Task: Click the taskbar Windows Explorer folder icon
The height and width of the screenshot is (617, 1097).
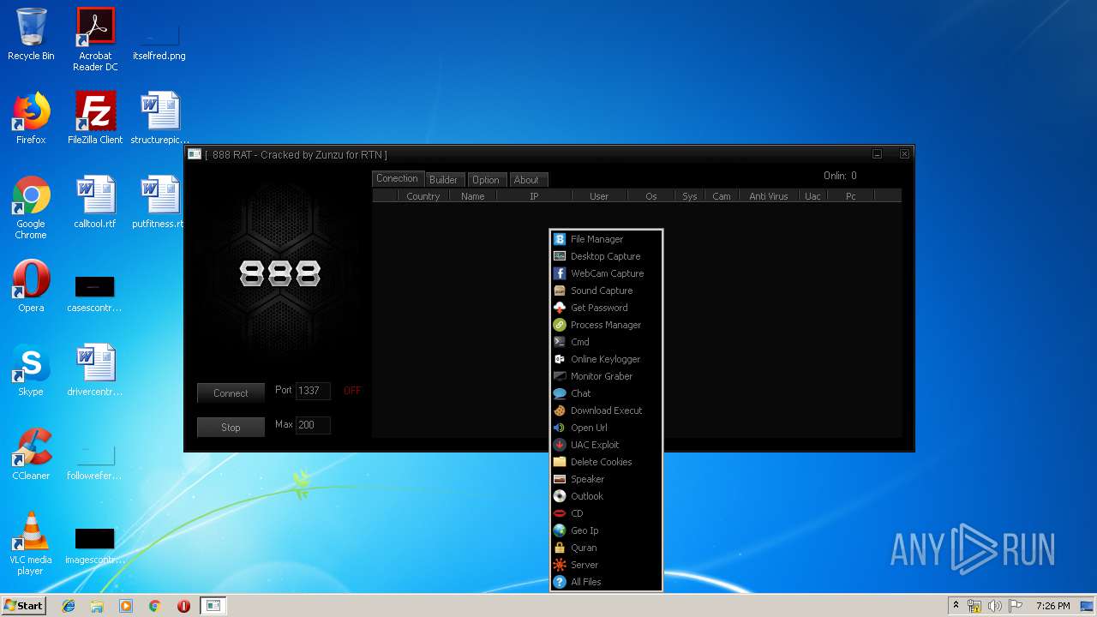Action: [97, 606]
